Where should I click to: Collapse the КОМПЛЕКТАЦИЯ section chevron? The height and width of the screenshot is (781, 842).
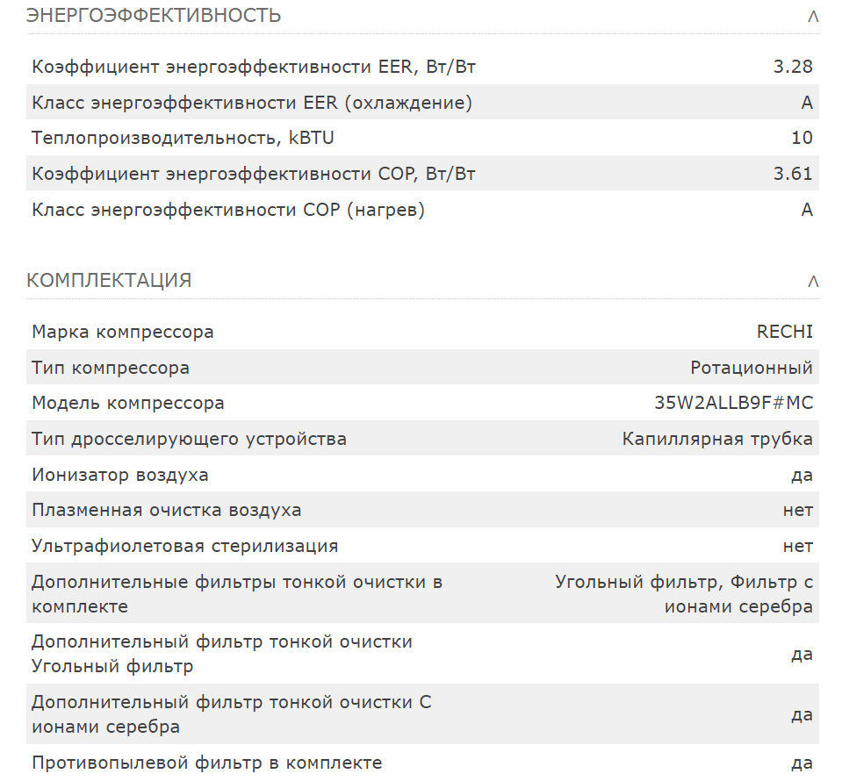pyautogui.click(x=813, y=282)
